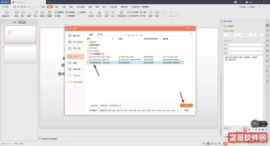Viewport: 270px width, 146px height.
Task: Select 最近访问 in dialog sidebar
Action: pyautogui.click(x=75, y=36)
